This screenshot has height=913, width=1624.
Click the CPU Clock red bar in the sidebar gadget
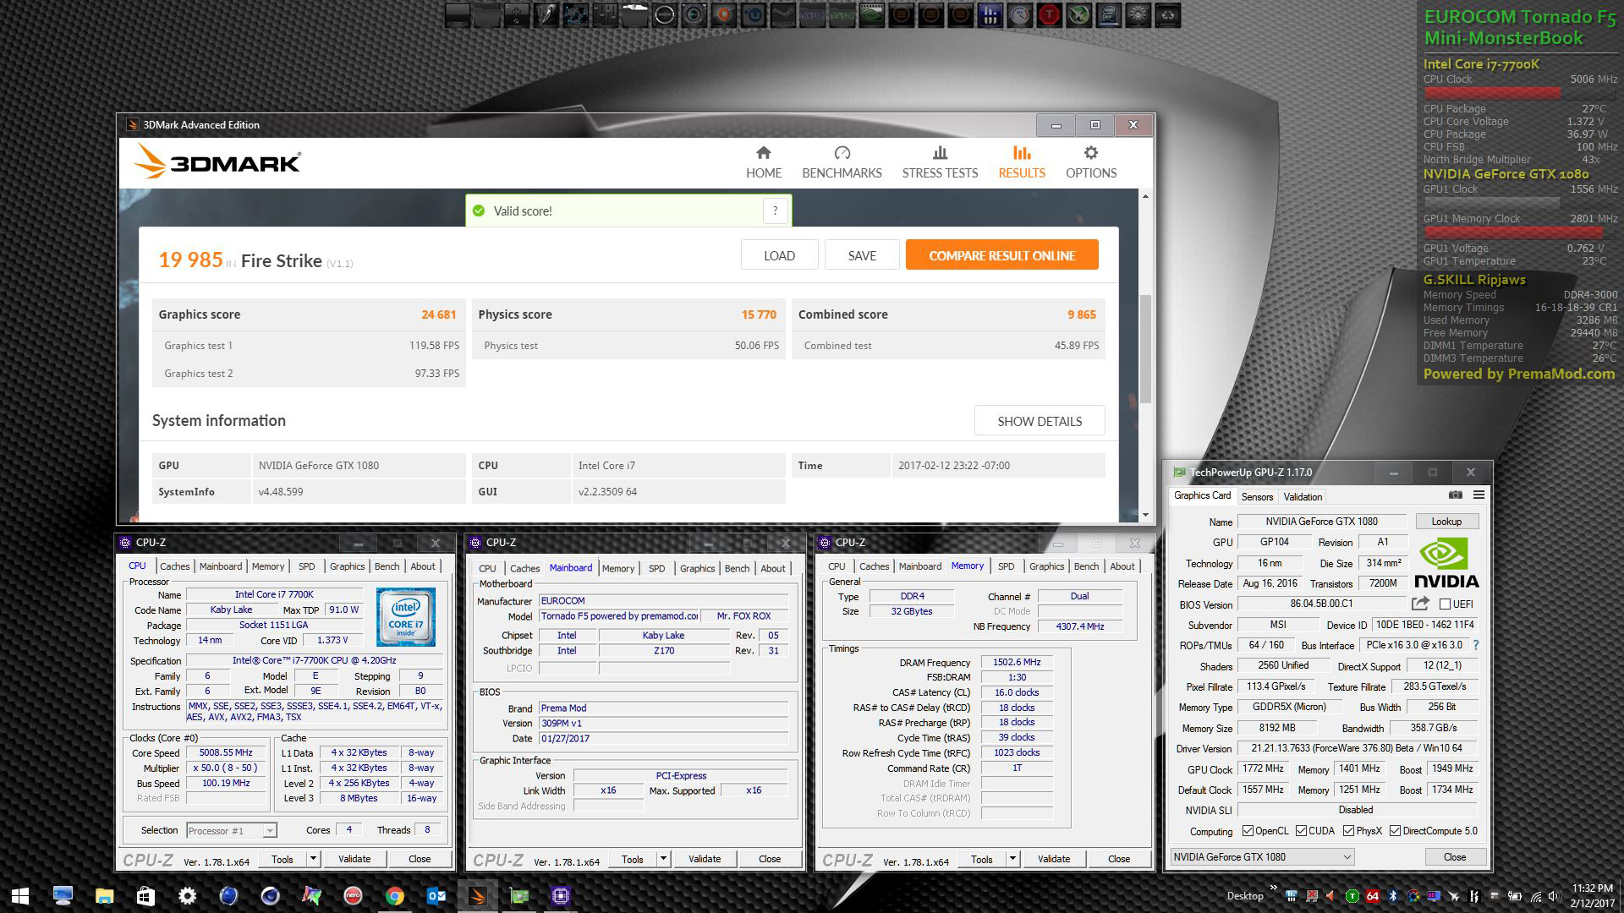pos(1492,93)
